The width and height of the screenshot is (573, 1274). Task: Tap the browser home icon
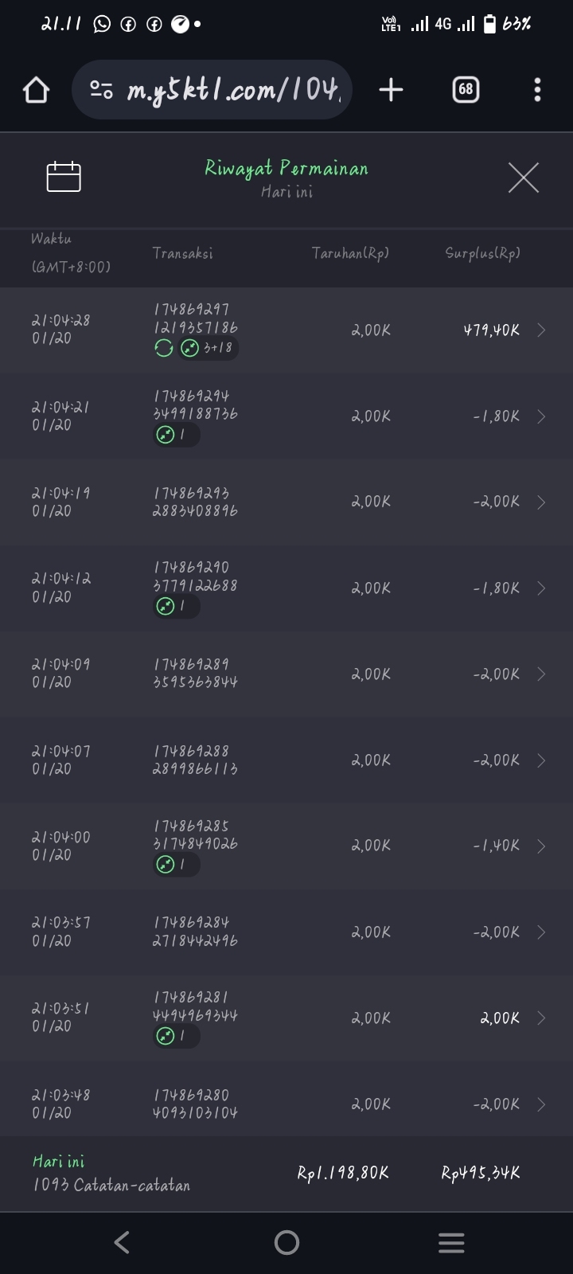pos(37,90)
